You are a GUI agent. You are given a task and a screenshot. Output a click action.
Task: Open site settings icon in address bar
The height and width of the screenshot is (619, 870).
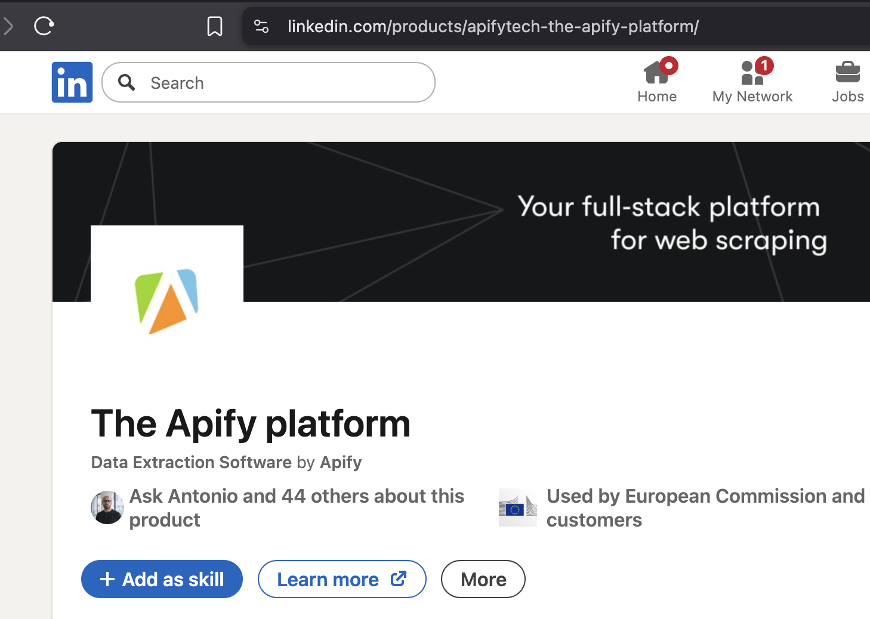261,26
